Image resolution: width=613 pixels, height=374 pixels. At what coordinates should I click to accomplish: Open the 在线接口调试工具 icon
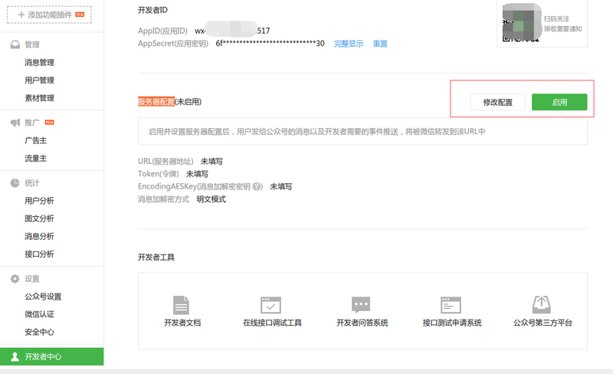tap(271, 305)
